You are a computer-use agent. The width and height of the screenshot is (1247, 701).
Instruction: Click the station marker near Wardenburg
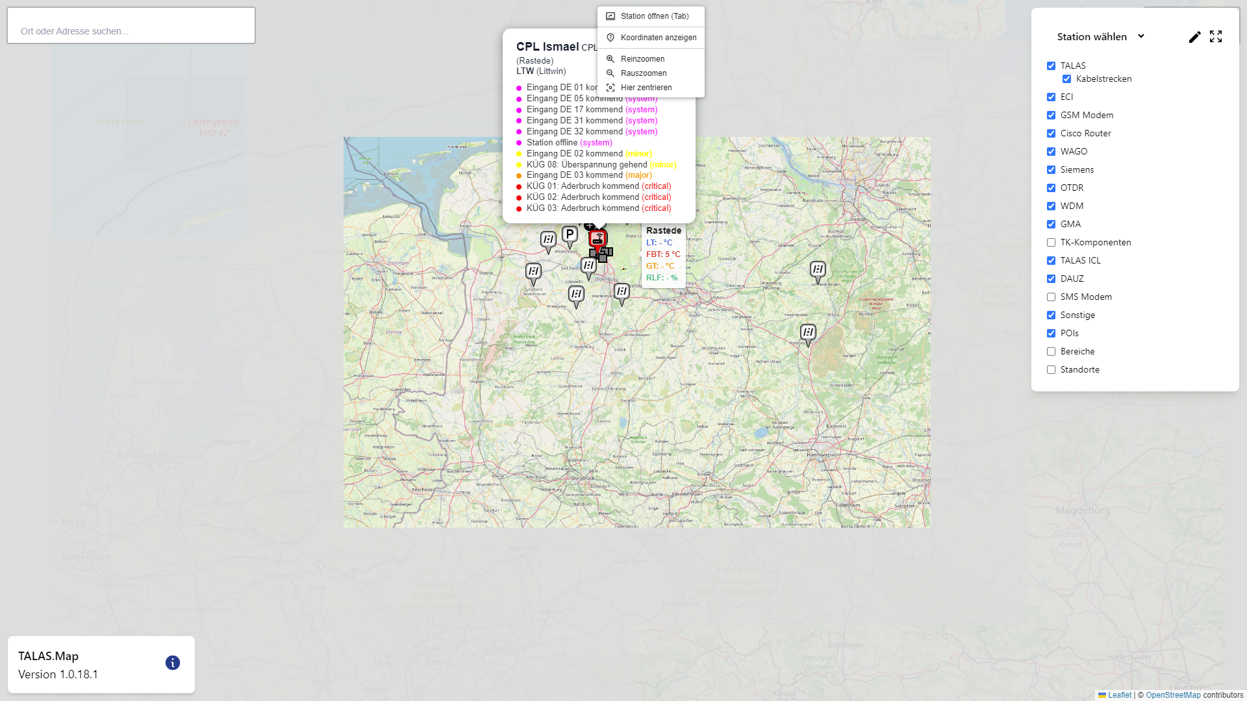click(x=622, y=292)
